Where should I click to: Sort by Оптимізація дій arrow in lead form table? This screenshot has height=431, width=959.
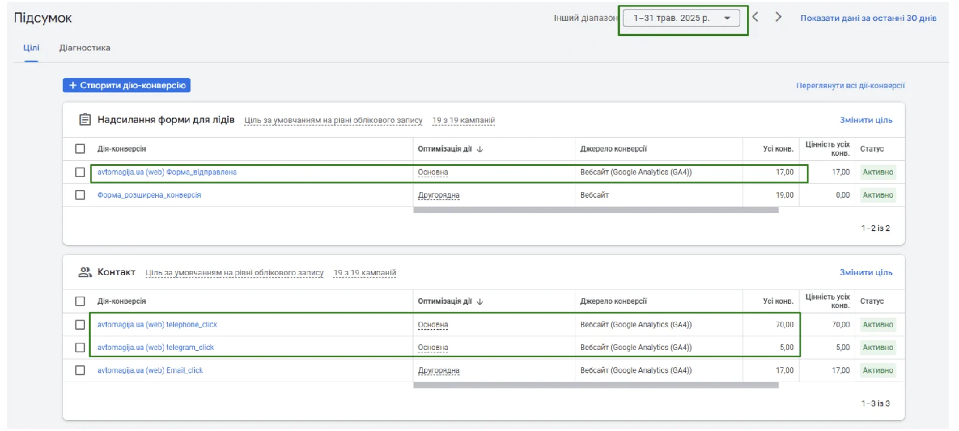[479, 149]
